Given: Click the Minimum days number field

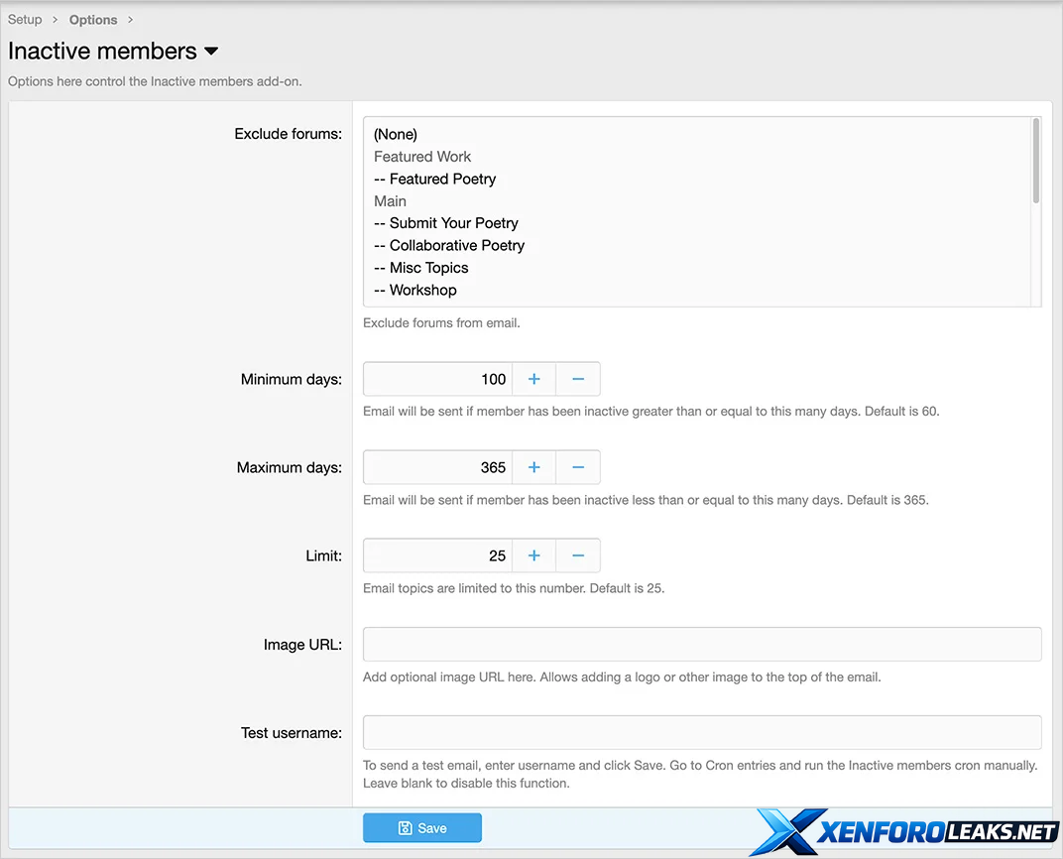Looking at the screenshot, I should click(x=437, y=379).
